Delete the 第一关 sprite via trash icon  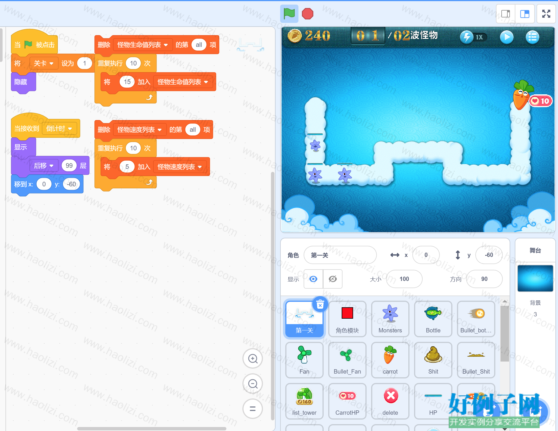[x=320, y=304]
